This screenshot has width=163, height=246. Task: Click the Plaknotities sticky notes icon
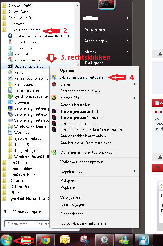pyautogui.click(x=10, y=84)
